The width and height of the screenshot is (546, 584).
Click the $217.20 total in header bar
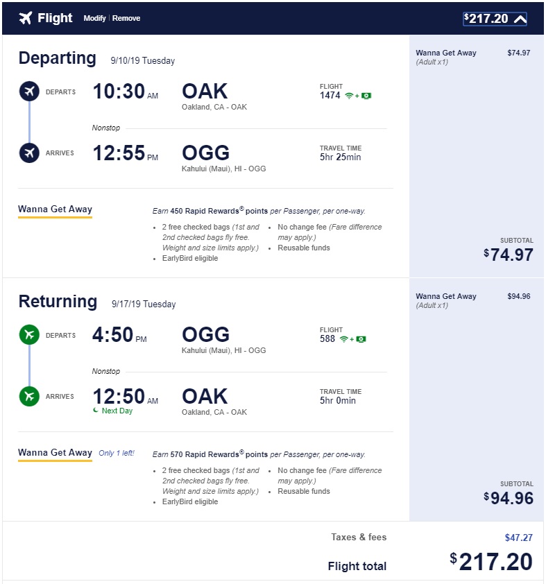click(486, 19)
